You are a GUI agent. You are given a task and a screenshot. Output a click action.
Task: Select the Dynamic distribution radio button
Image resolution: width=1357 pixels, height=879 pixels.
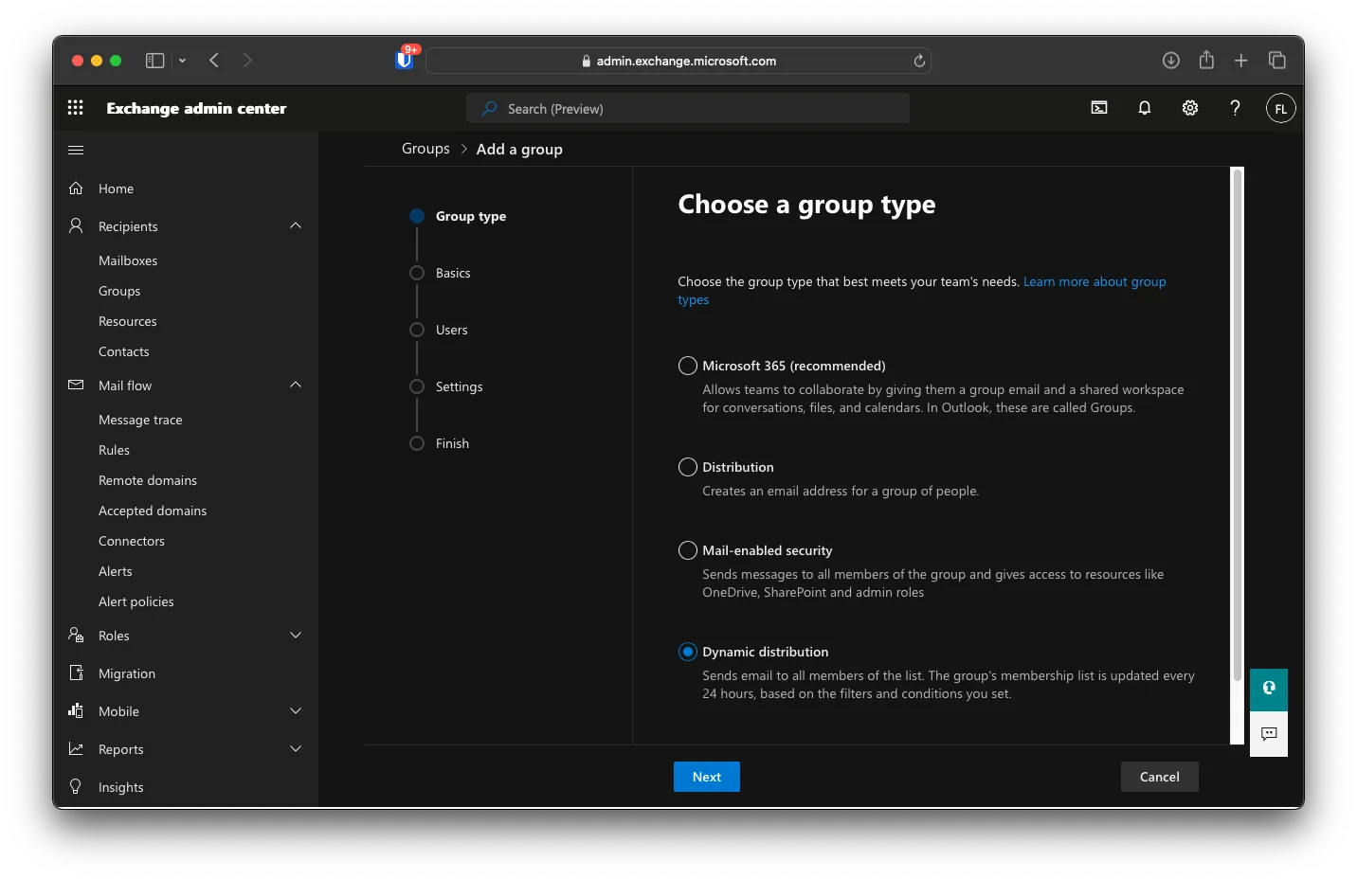[688, 652]
